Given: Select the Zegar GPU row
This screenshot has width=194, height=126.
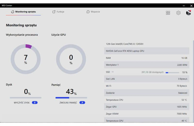Looking at the screenshot, I should [x=146, y=107].
